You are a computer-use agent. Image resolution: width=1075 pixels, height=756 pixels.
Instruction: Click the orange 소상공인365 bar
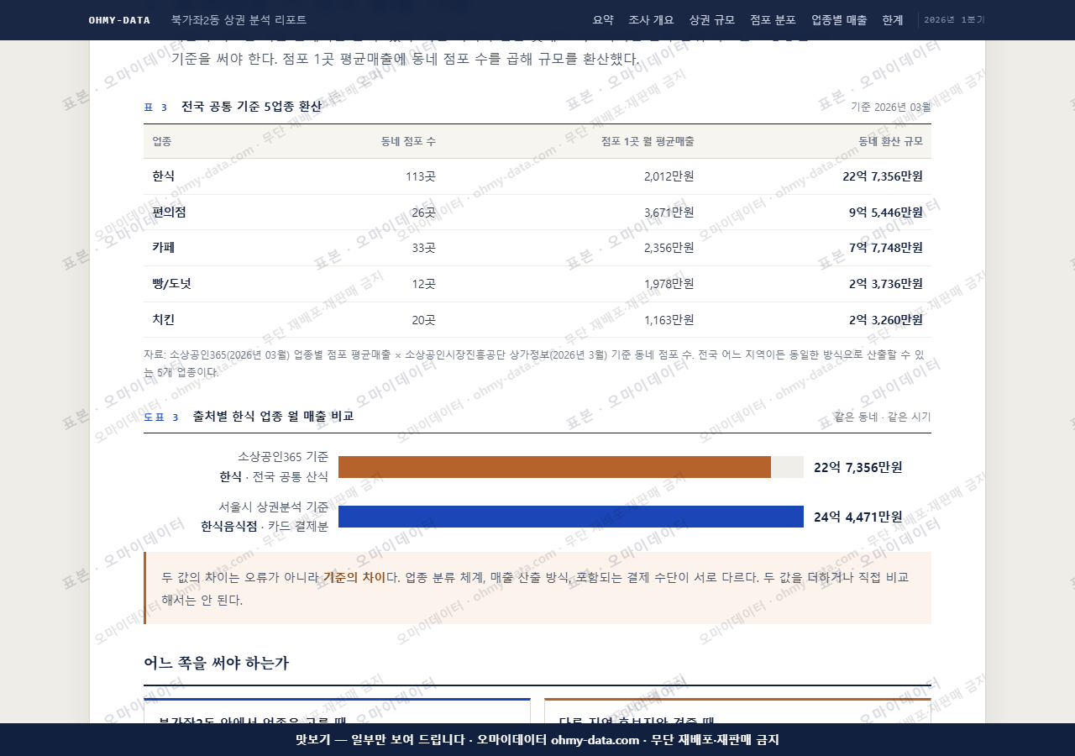(x=554, y=467)
